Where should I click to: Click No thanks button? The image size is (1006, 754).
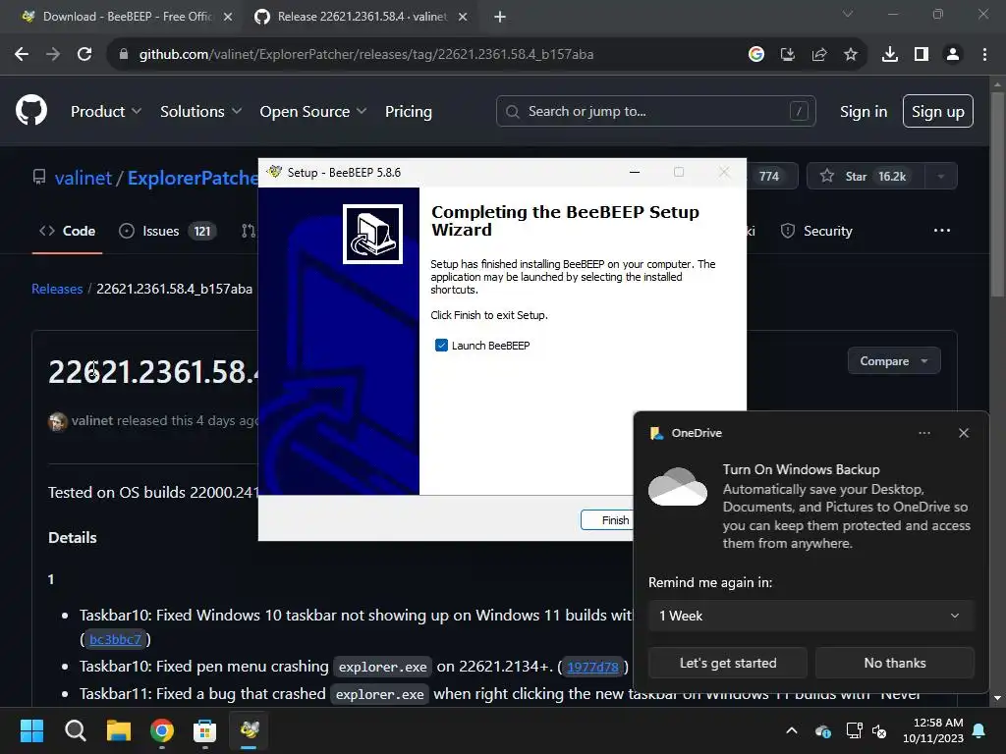click(x=895, y=663)
